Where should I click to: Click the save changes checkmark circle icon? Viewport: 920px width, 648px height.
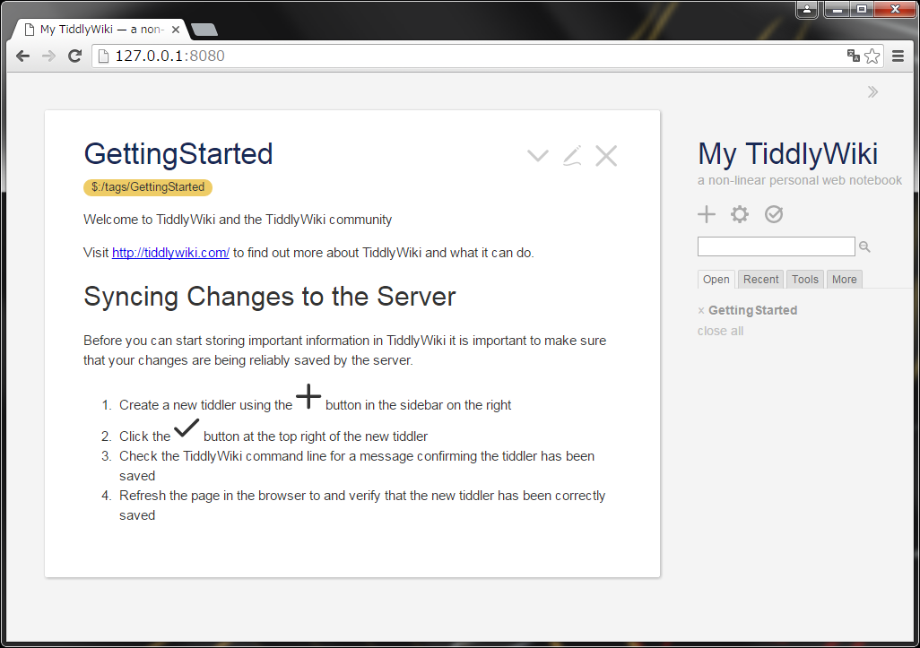774,214
